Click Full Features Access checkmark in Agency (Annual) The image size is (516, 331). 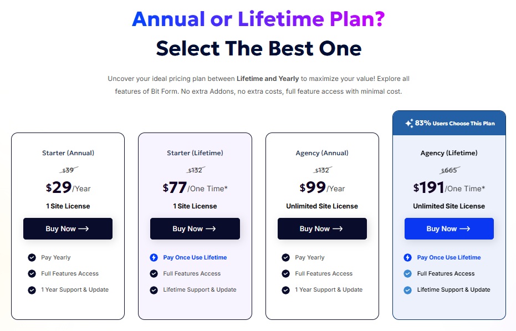coord(285,274)
